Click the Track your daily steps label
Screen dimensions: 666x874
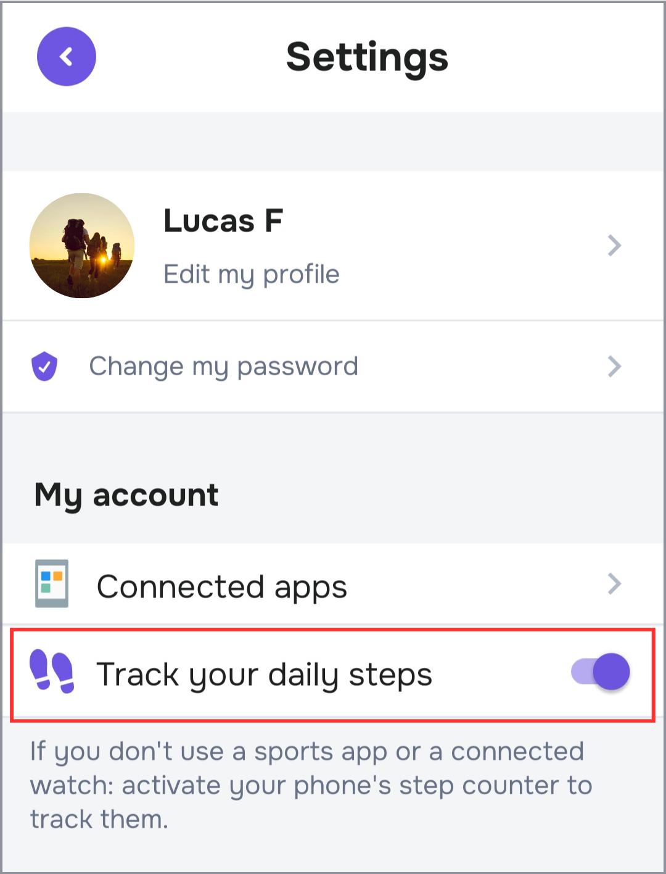click(x=265, y=674)
